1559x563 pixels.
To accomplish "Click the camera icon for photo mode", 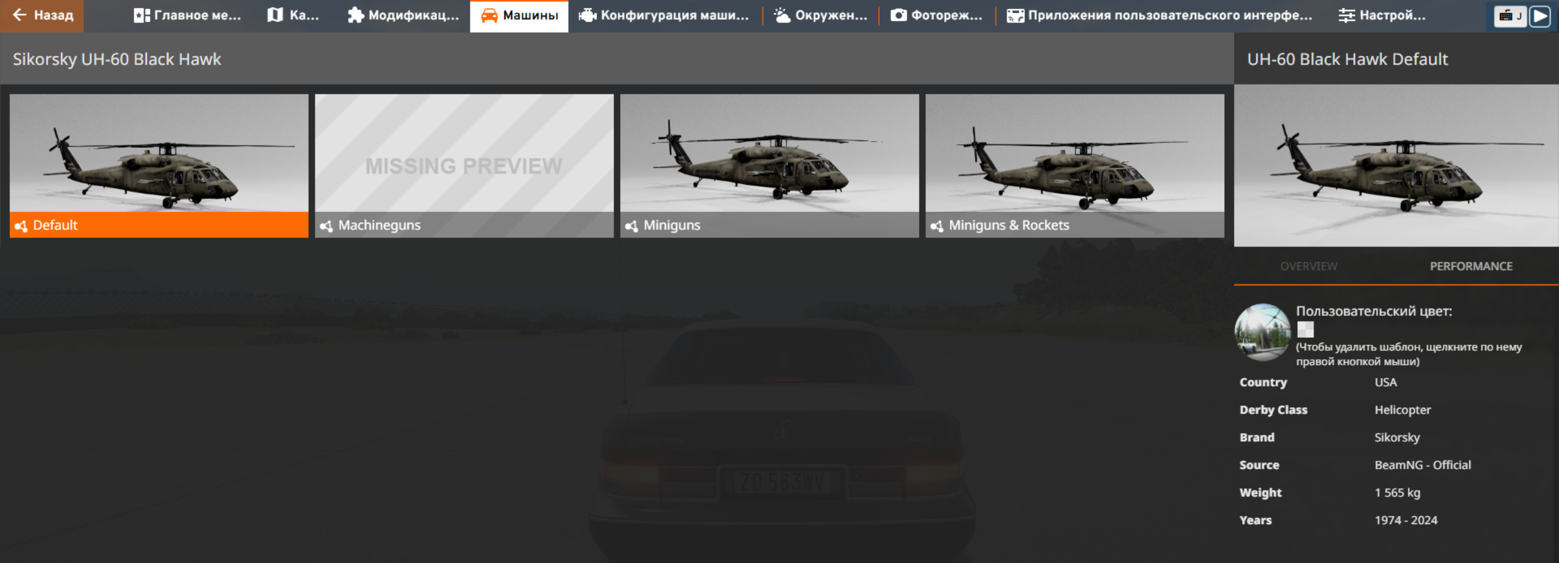I will (899, 15).
